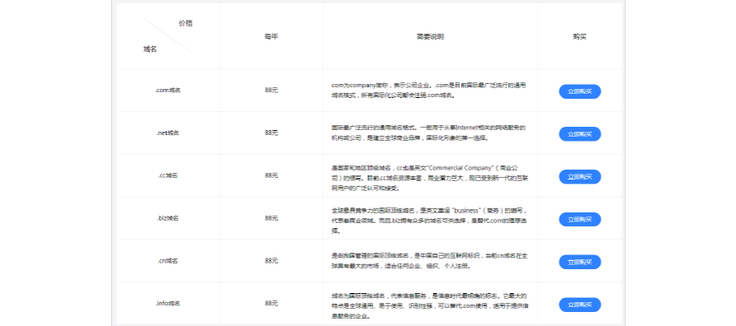Click the 88元 price for .info
The height and width of the screenshot is (326, 736).
click(x=271, y=303)
